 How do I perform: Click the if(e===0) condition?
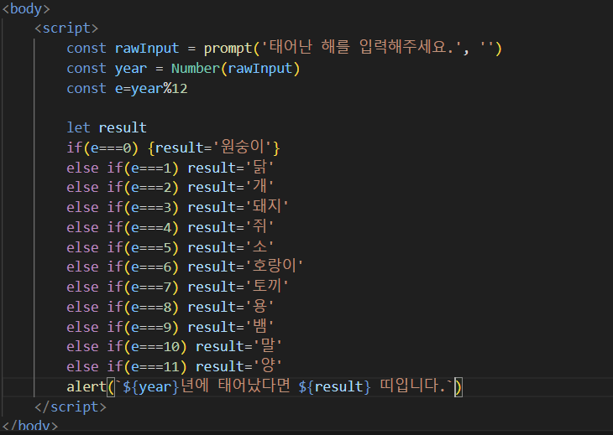coord(102,148)
